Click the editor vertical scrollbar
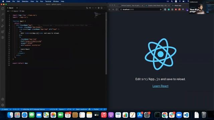214x120 pixels. coord(106,43)
